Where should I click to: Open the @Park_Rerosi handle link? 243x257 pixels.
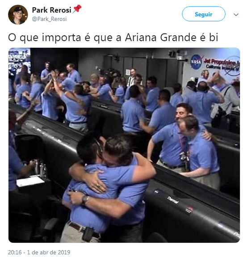tap(50, 19)
